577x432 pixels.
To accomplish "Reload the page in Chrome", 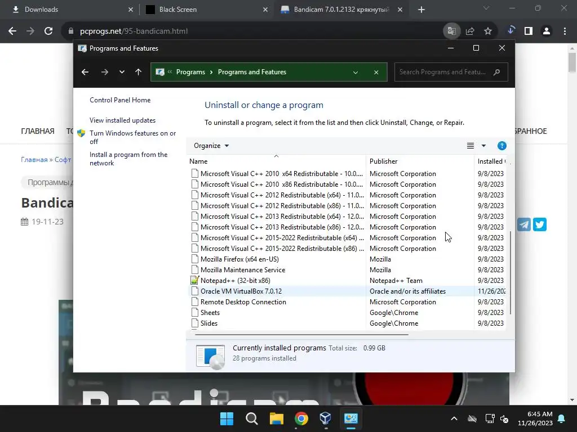I will click(x=48, y=31).
